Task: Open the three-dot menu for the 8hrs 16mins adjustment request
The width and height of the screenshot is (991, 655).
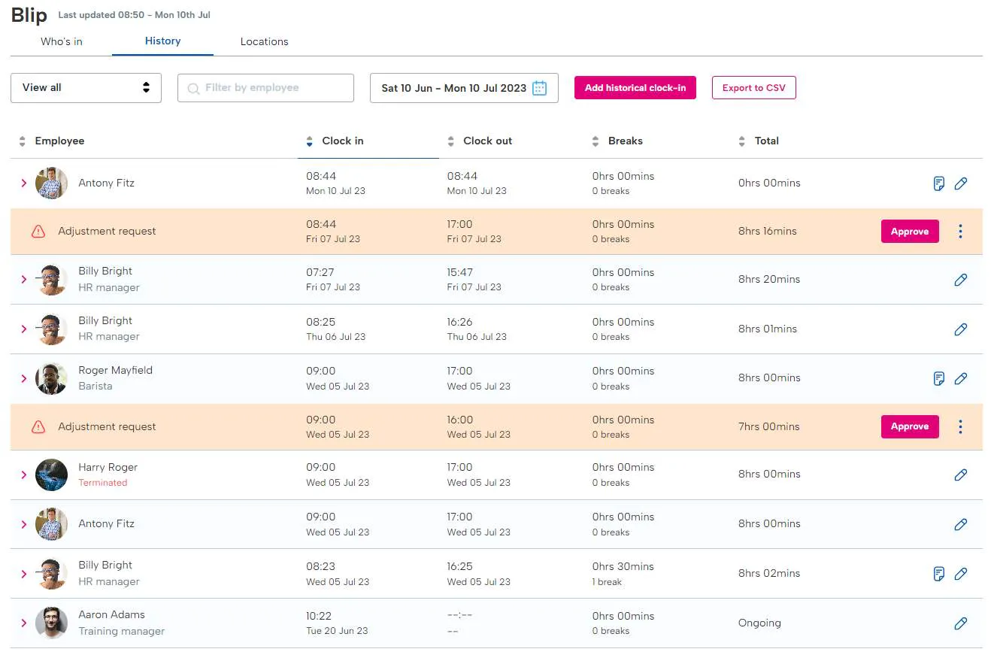Action: (960, 232)
